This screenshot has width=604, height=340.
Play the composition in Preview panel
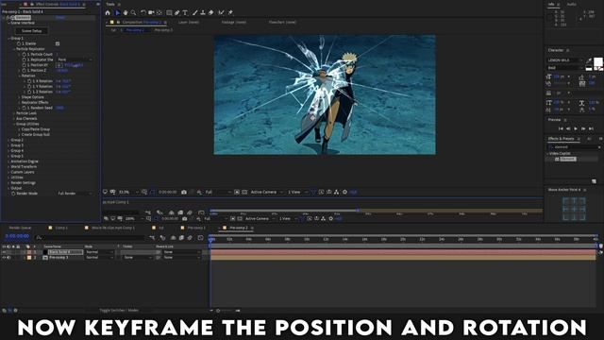coord(576,128)
